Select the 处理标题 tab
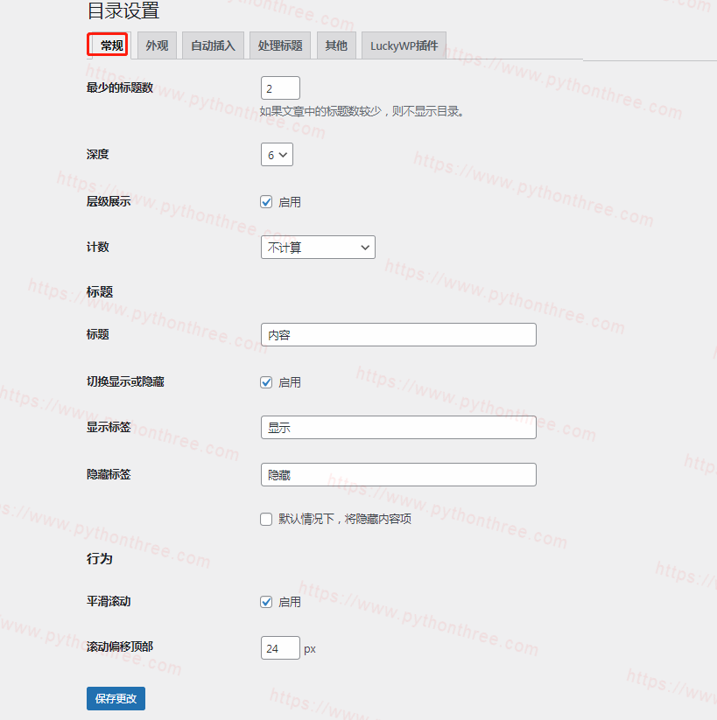 [280, 45]
